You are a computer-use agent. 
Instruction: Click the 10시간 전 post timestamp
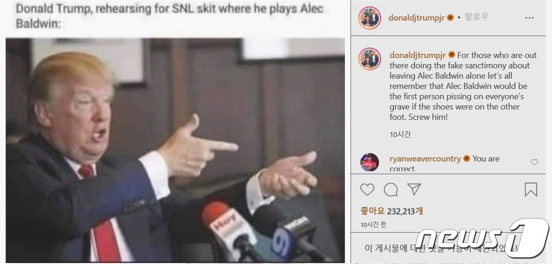tap(373, 225)
